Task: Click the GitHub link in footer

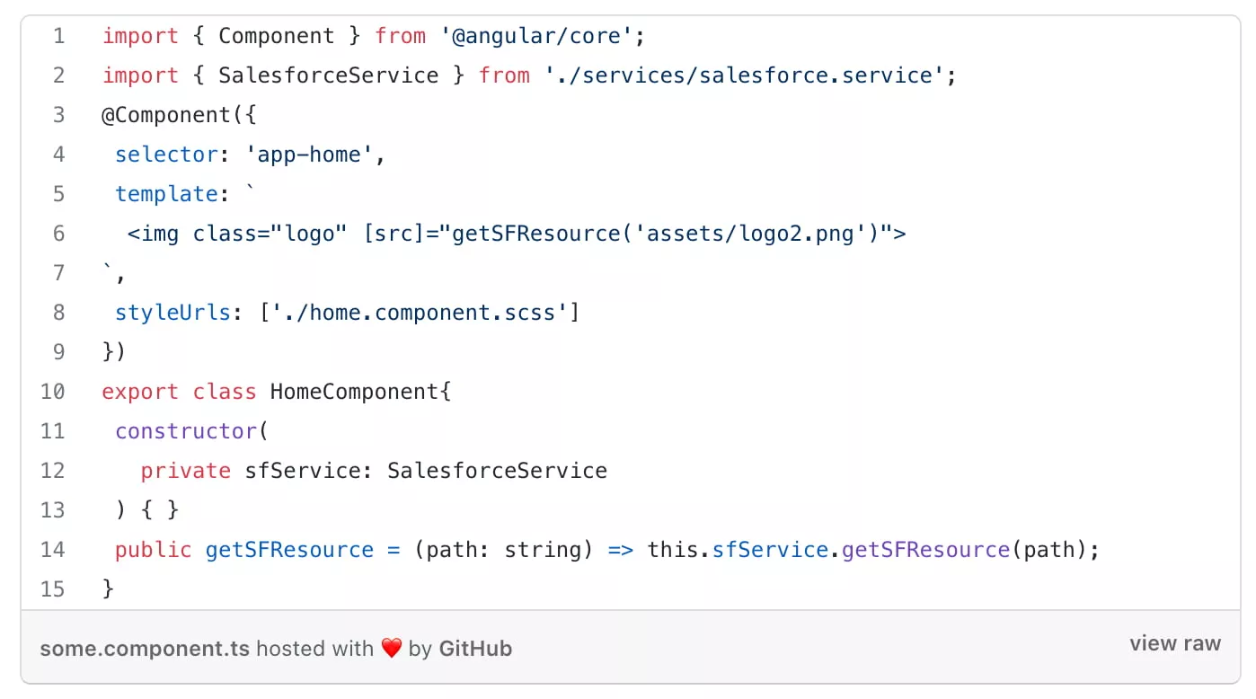Action: pos(474,649)
